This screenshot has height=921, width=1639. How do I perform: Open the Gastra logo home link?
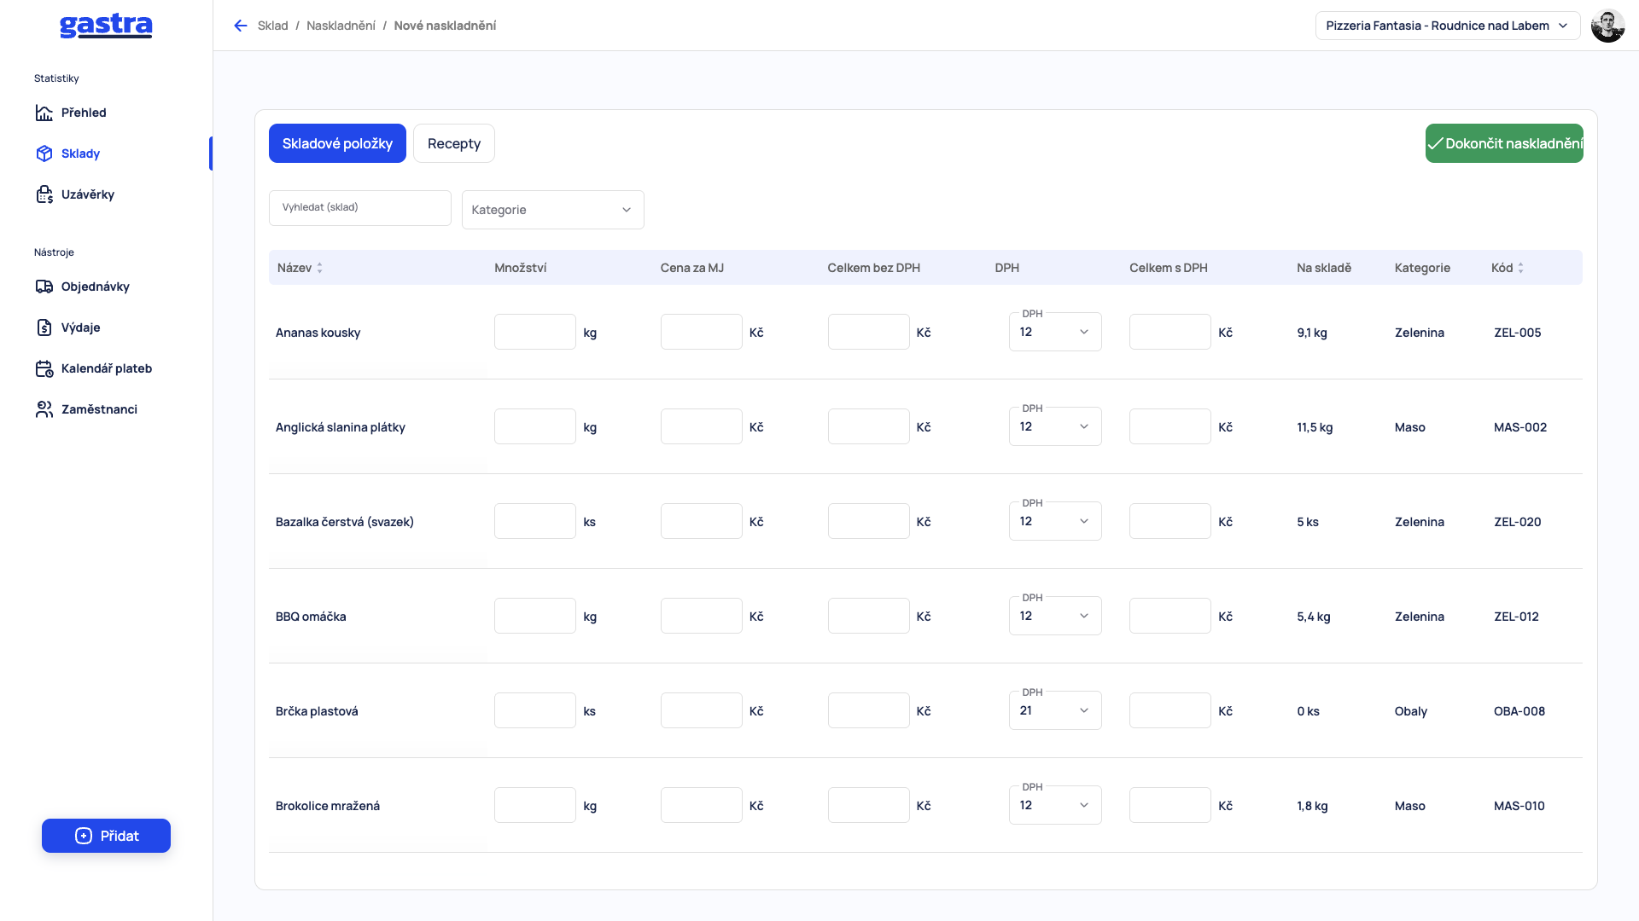(x=106, y=26)
